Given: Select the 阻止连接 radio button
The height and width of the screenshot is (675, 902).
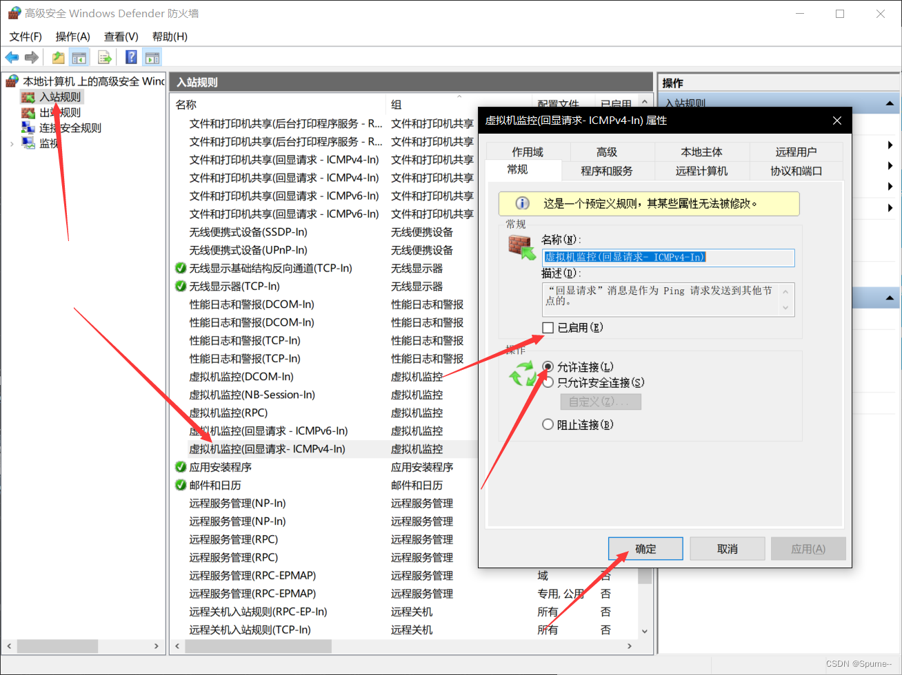Looking at the screenshot, I should tap(548, 424).
